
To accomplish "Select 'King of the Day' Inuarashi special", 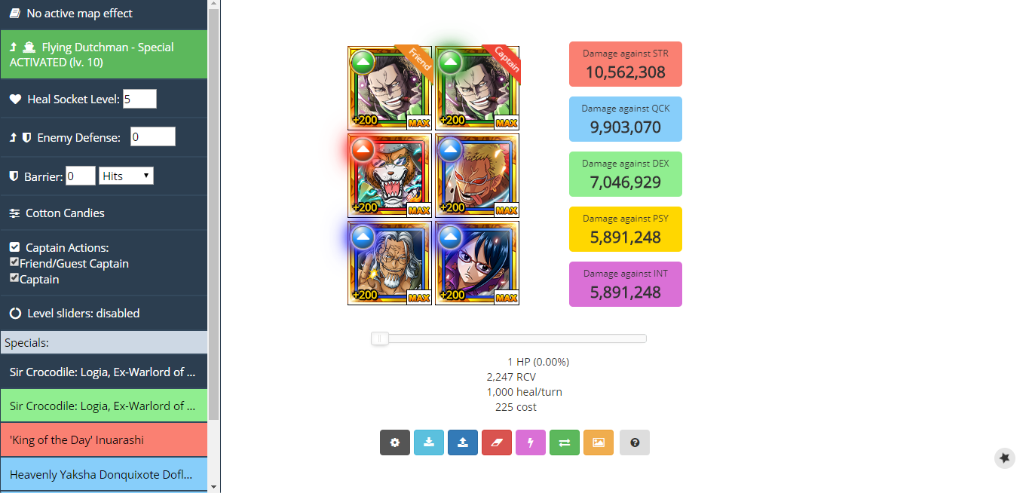I will coord(104,440).
